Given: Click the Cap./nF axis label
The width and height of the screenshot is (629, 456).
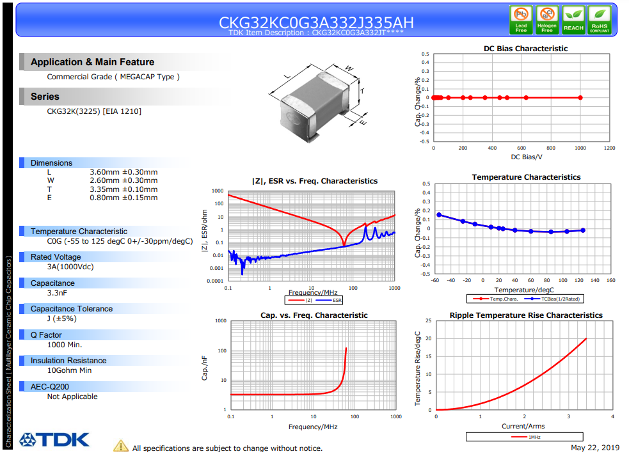Looking at the screenshot, I should point(205,368).
